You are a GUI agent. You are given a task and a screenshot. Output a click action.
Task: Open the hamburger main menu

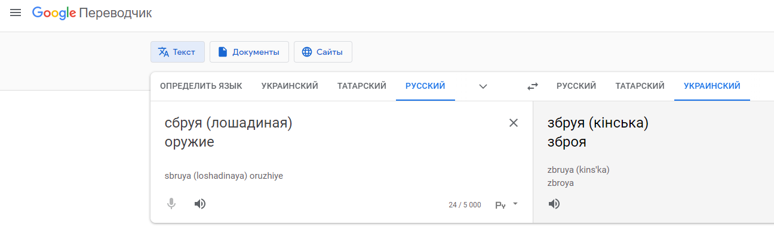pos(16,13)
